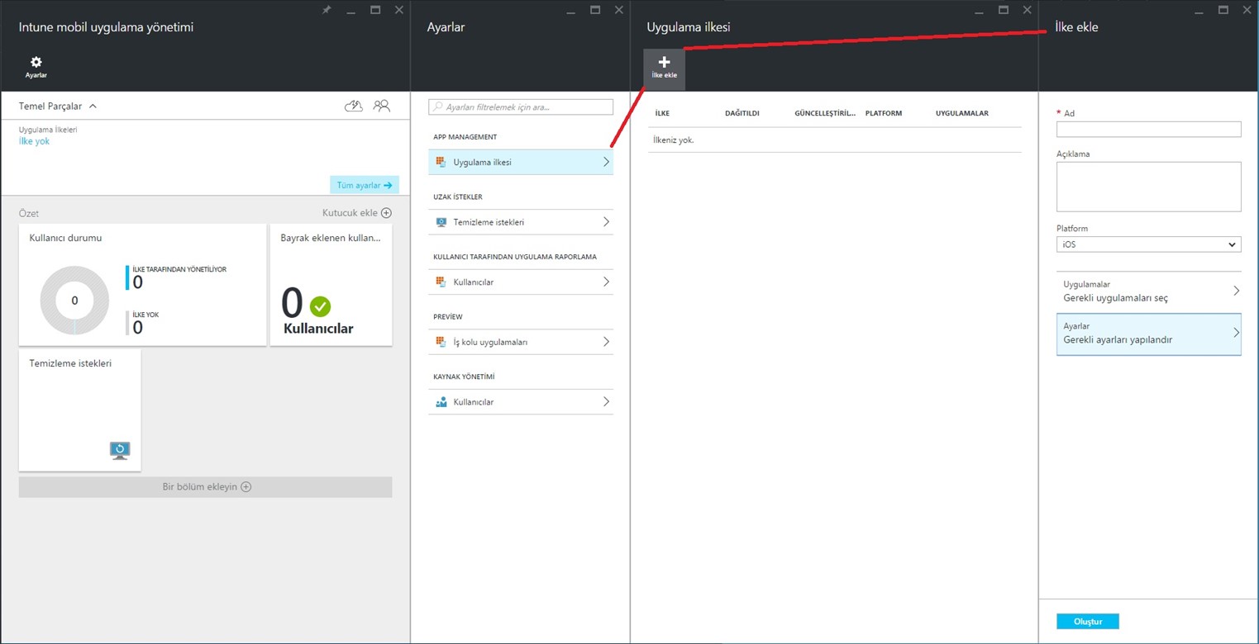
Task: Select Temizleme istekleri in settings list
Action: [x=521, y=222]
